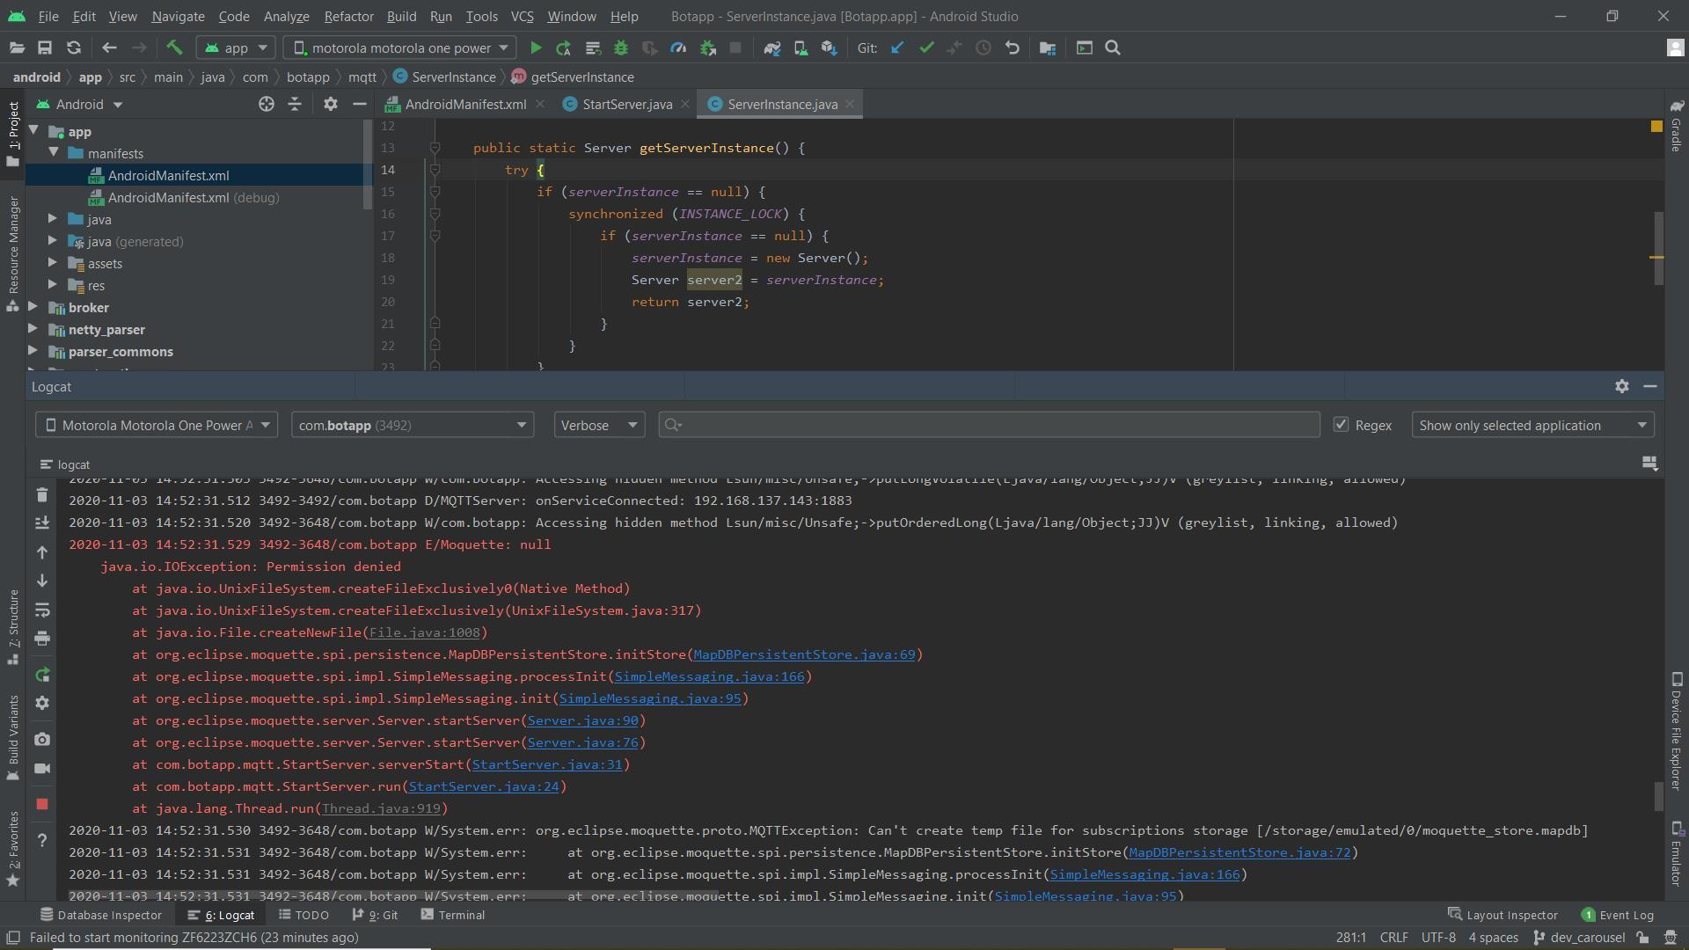Viewport: 1689px width, 950px height.
Task: Click the Back navigation arrow
Action: pos(109,48)
